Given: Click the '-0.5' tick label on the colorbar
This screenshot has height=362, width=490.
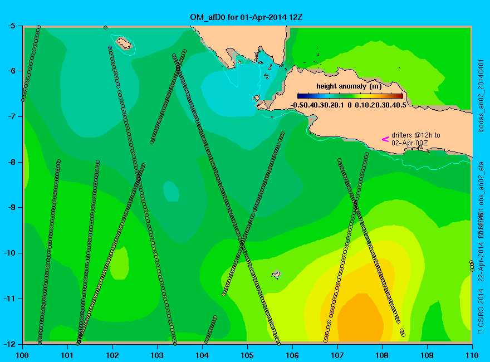Looking at the screenshot, I should (298, 105).
